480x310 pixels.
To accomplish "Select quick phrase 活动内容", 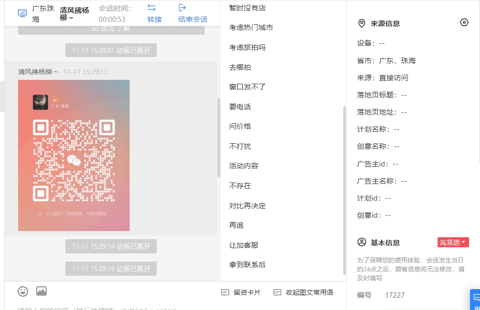I will tap(244, 166).
